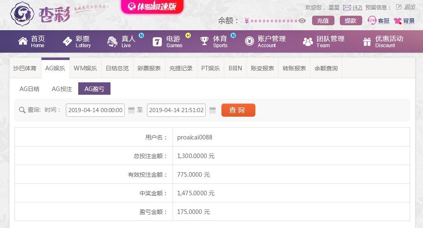Open 体育 Sports menu

pyautogui.click(x=214, y=41)
